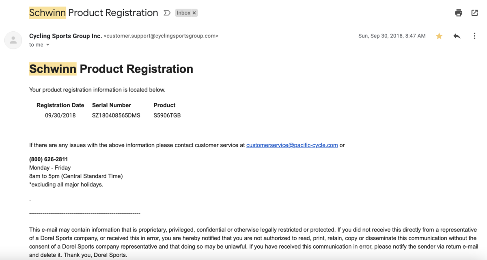Click the phone number (800) 626-2811
This screenshot has width=487, height=260.
[x=49, y=159]
